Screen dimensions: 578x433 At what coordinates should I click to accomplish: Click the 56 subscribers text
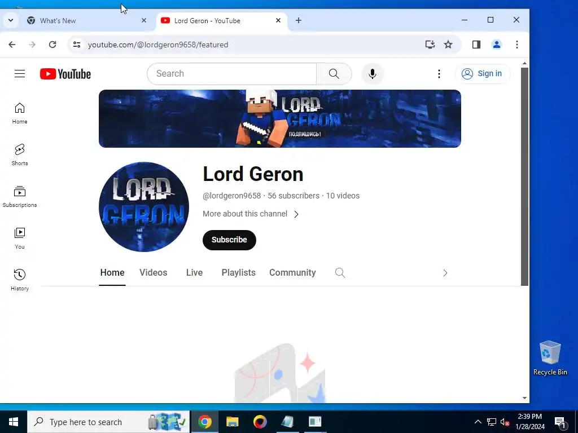pyautogui.click(x=294, y=196)
